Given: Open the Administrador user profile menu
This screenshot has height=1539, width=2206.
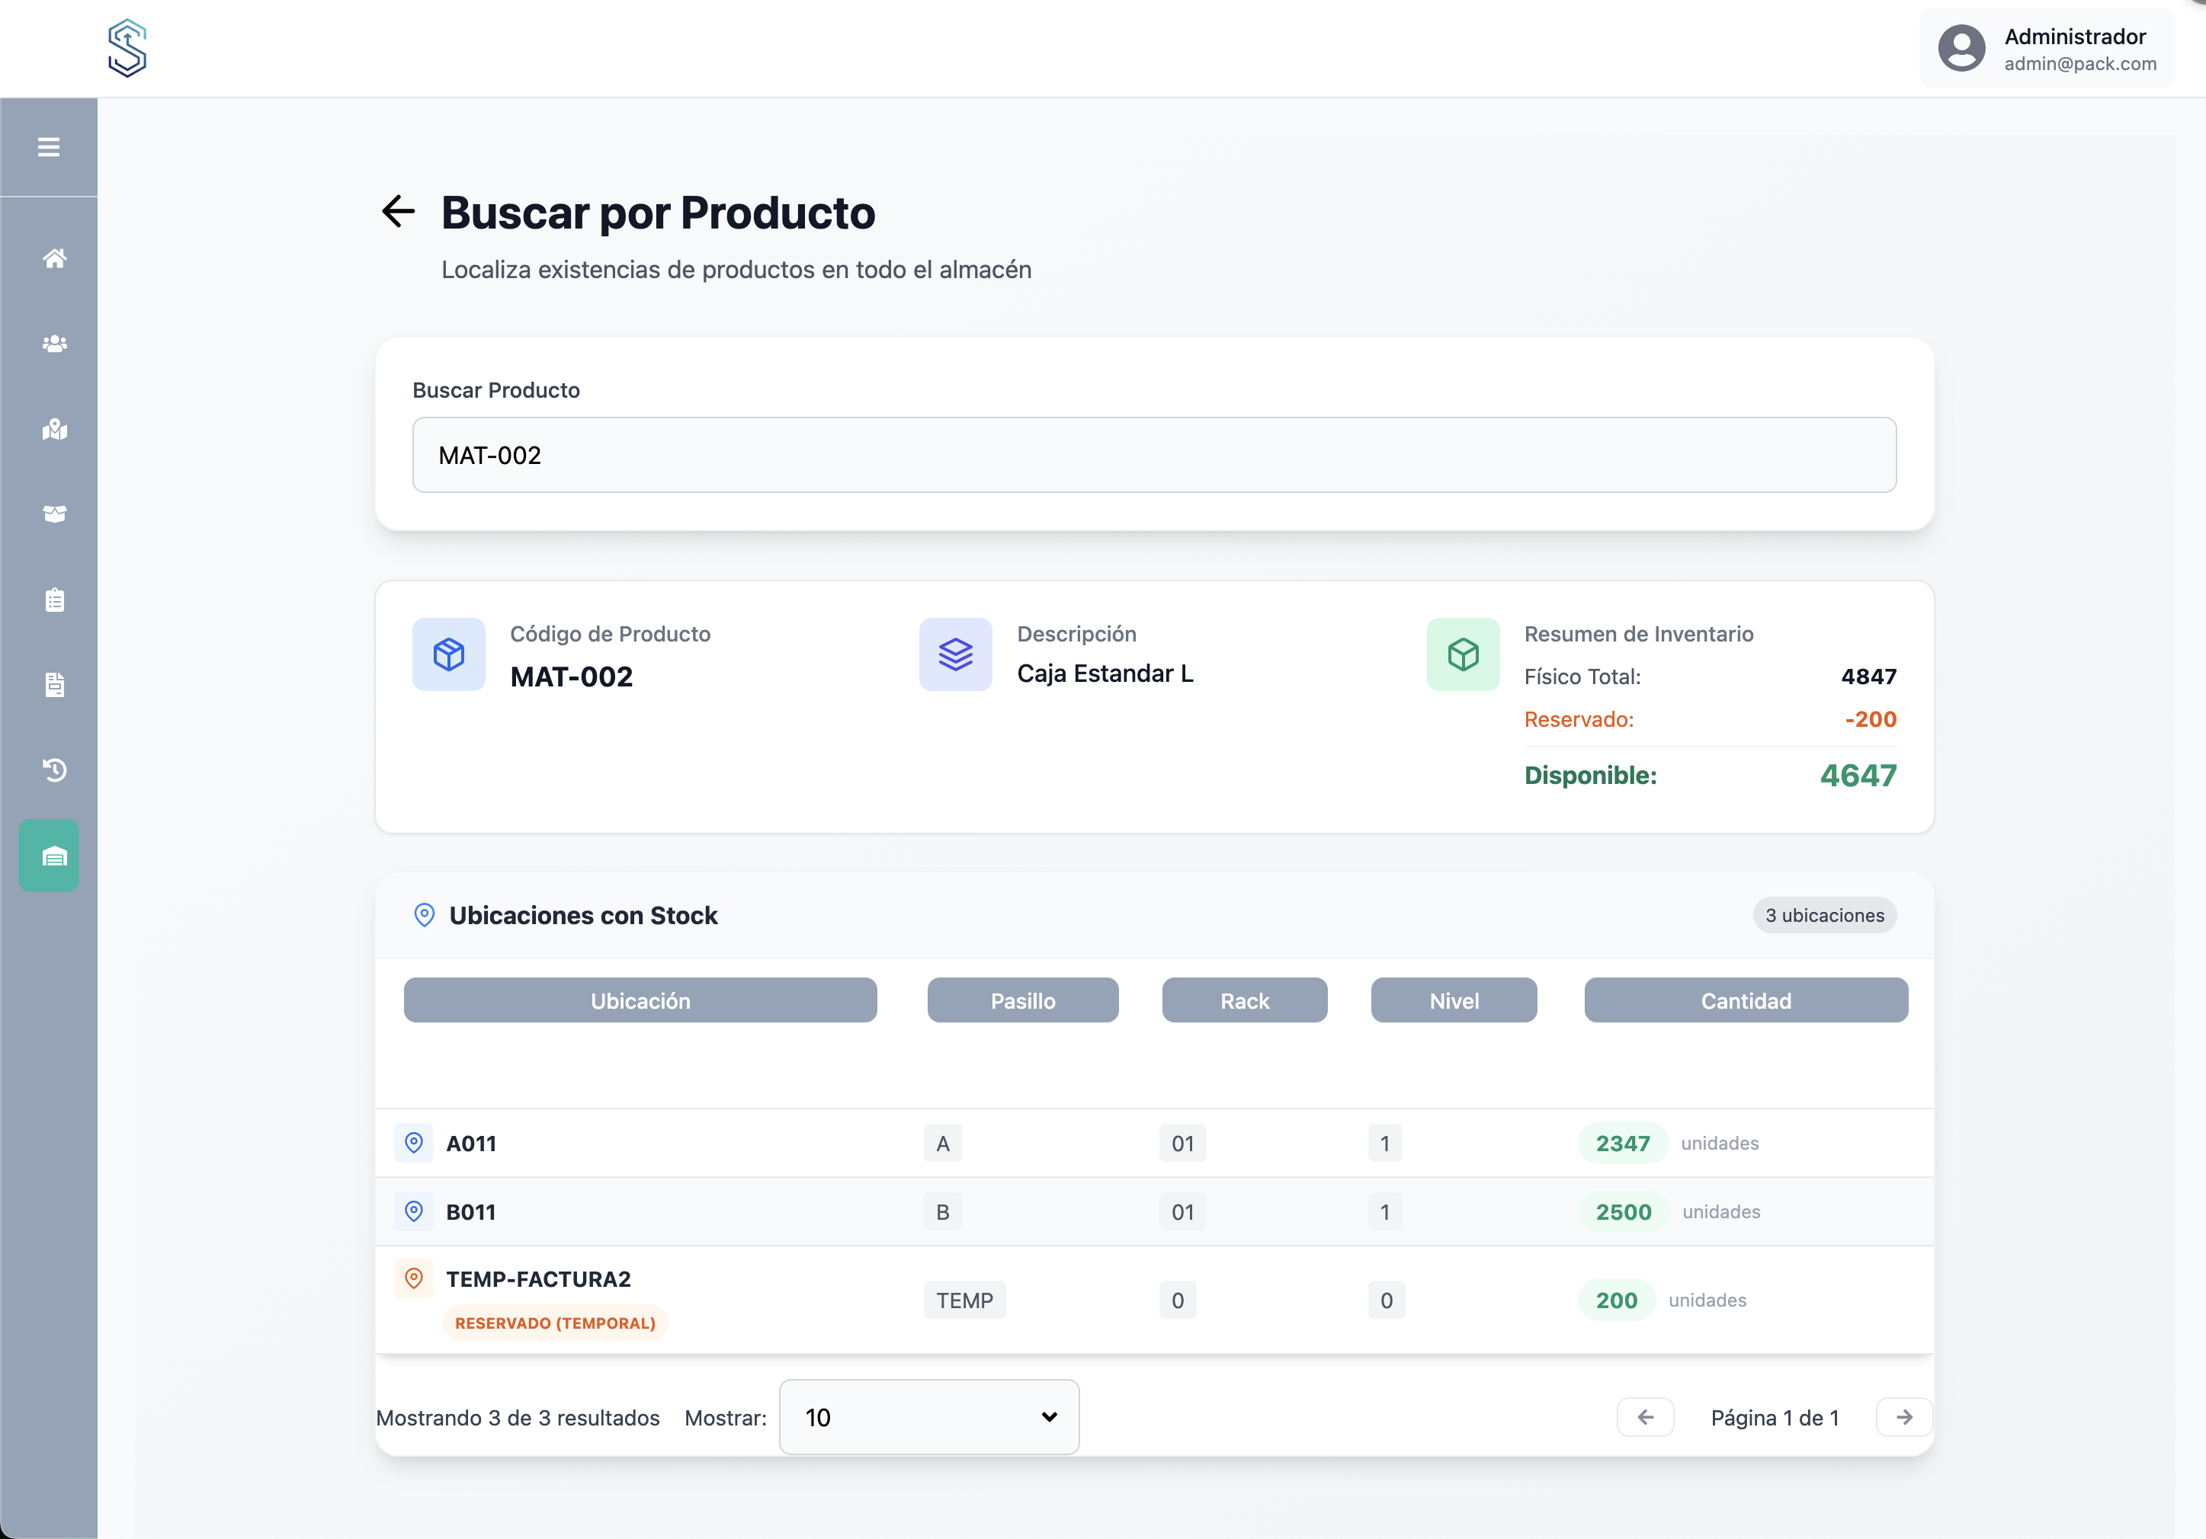Looking at the screenshot, I should pos(2047,49).
